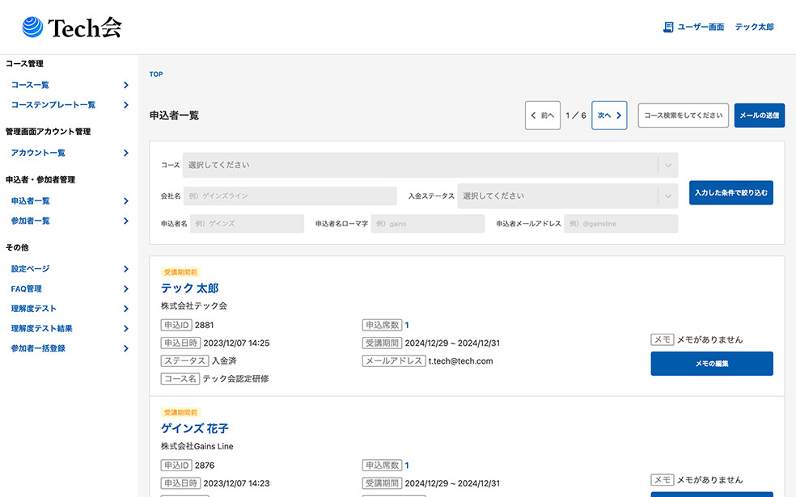The height and width of the screenshot is (497, 796).
Task: Click the right-side page scrollbar
Action: point(790,242)
